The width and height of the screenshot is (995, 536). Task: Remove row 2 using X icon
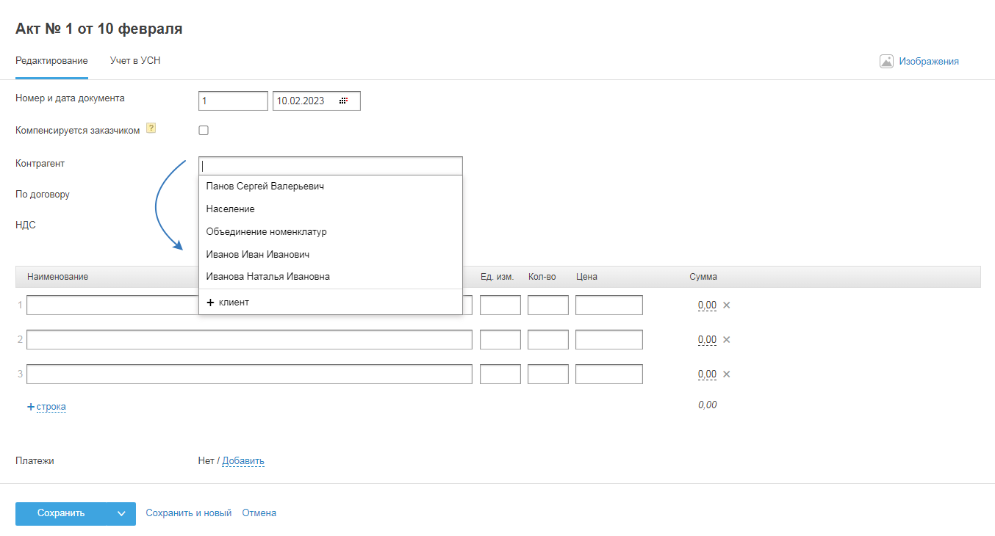[727, 340]
